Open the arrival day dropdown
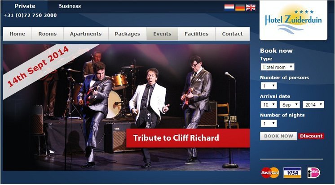Image resolution: width=335 pixels, height=185 pixels. tap(269, 105)
